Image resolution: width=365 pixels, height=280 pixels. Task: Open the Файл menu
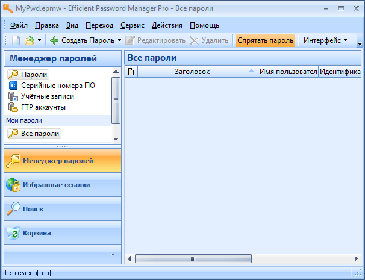pyautogui.click(x=18, y=25)
